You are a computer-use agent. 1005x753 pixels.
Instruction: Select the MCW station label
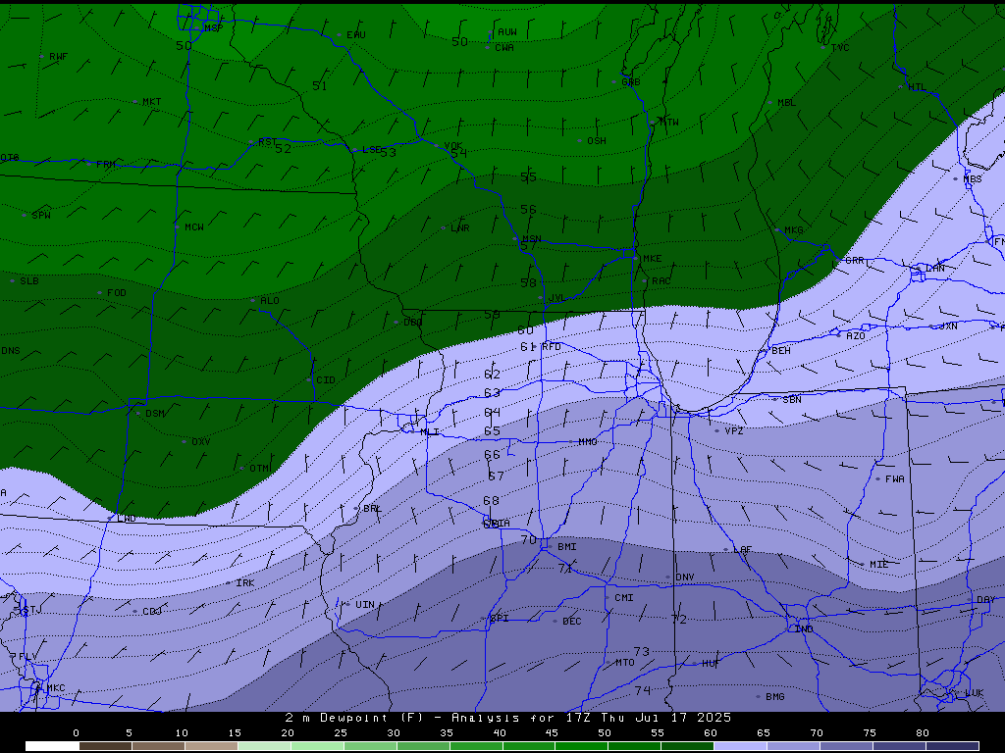click(x=194, y=227)
